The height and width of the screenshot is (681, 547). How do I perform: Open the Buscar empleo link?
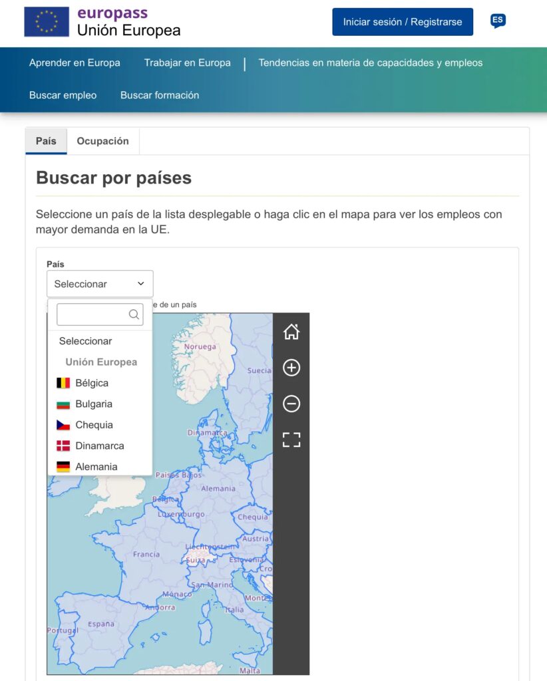click(x=63, y=95)
